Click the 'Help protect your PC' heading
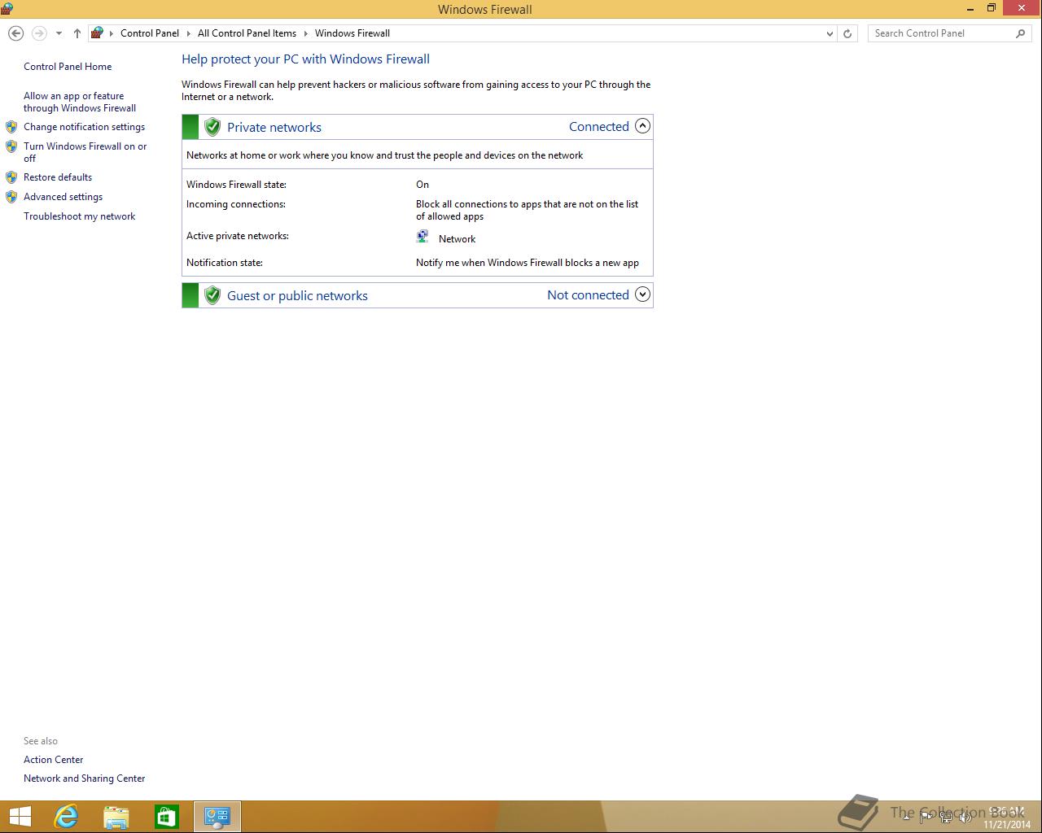 [x=305, y=59]
